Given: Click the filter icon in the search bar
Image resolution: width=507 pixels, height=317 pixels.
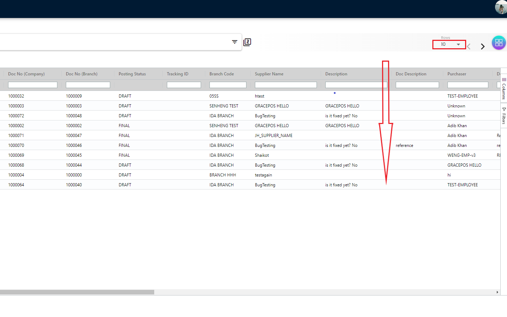Looking at the screenshot, I should [234, 42].
